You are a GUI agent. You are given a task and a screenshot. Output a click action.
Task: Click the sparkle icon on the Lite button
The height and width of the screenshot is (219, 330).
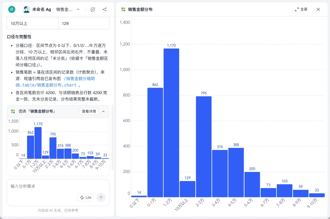[x=82, y=198]
